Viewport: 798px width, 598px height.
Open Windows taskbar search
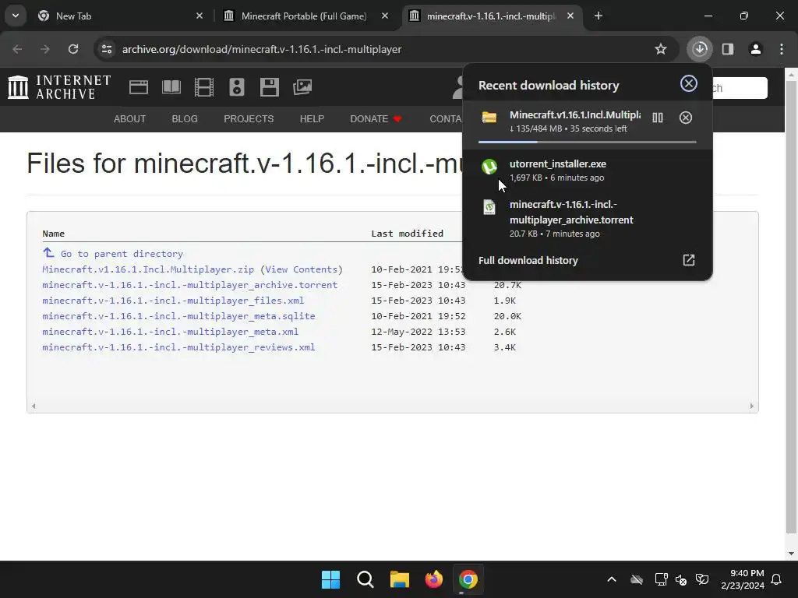point(365,579)
